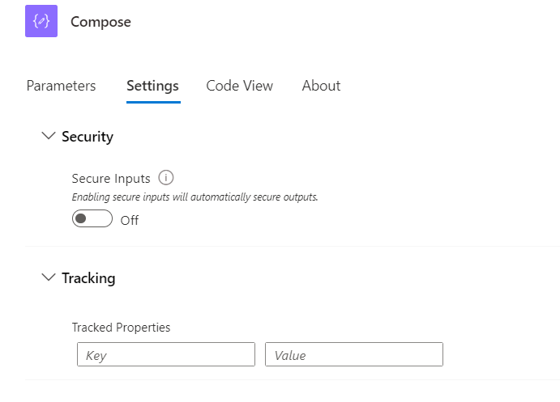Click the Tracked Properties label
The image size is (560, 402).
click(121, 328)
